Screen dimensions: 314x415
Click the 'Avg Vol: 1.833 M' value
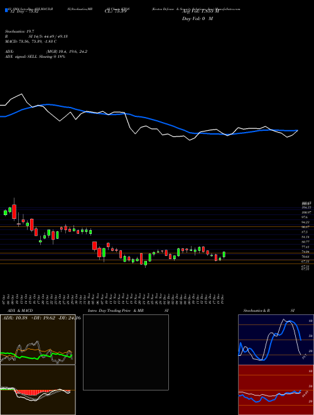coord(200,12)
